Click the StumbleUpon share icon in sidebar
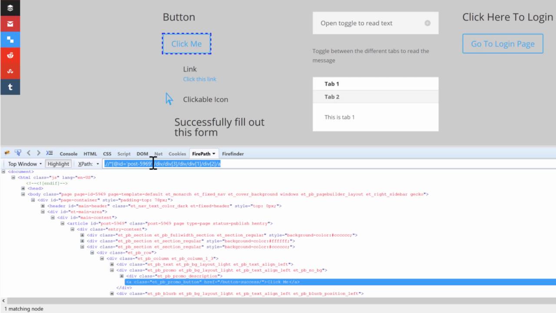Screen dimensions: 556x313 coord(10,71)
